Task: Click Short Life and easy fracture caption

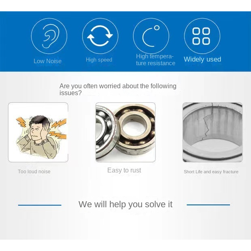Action: 211,172
